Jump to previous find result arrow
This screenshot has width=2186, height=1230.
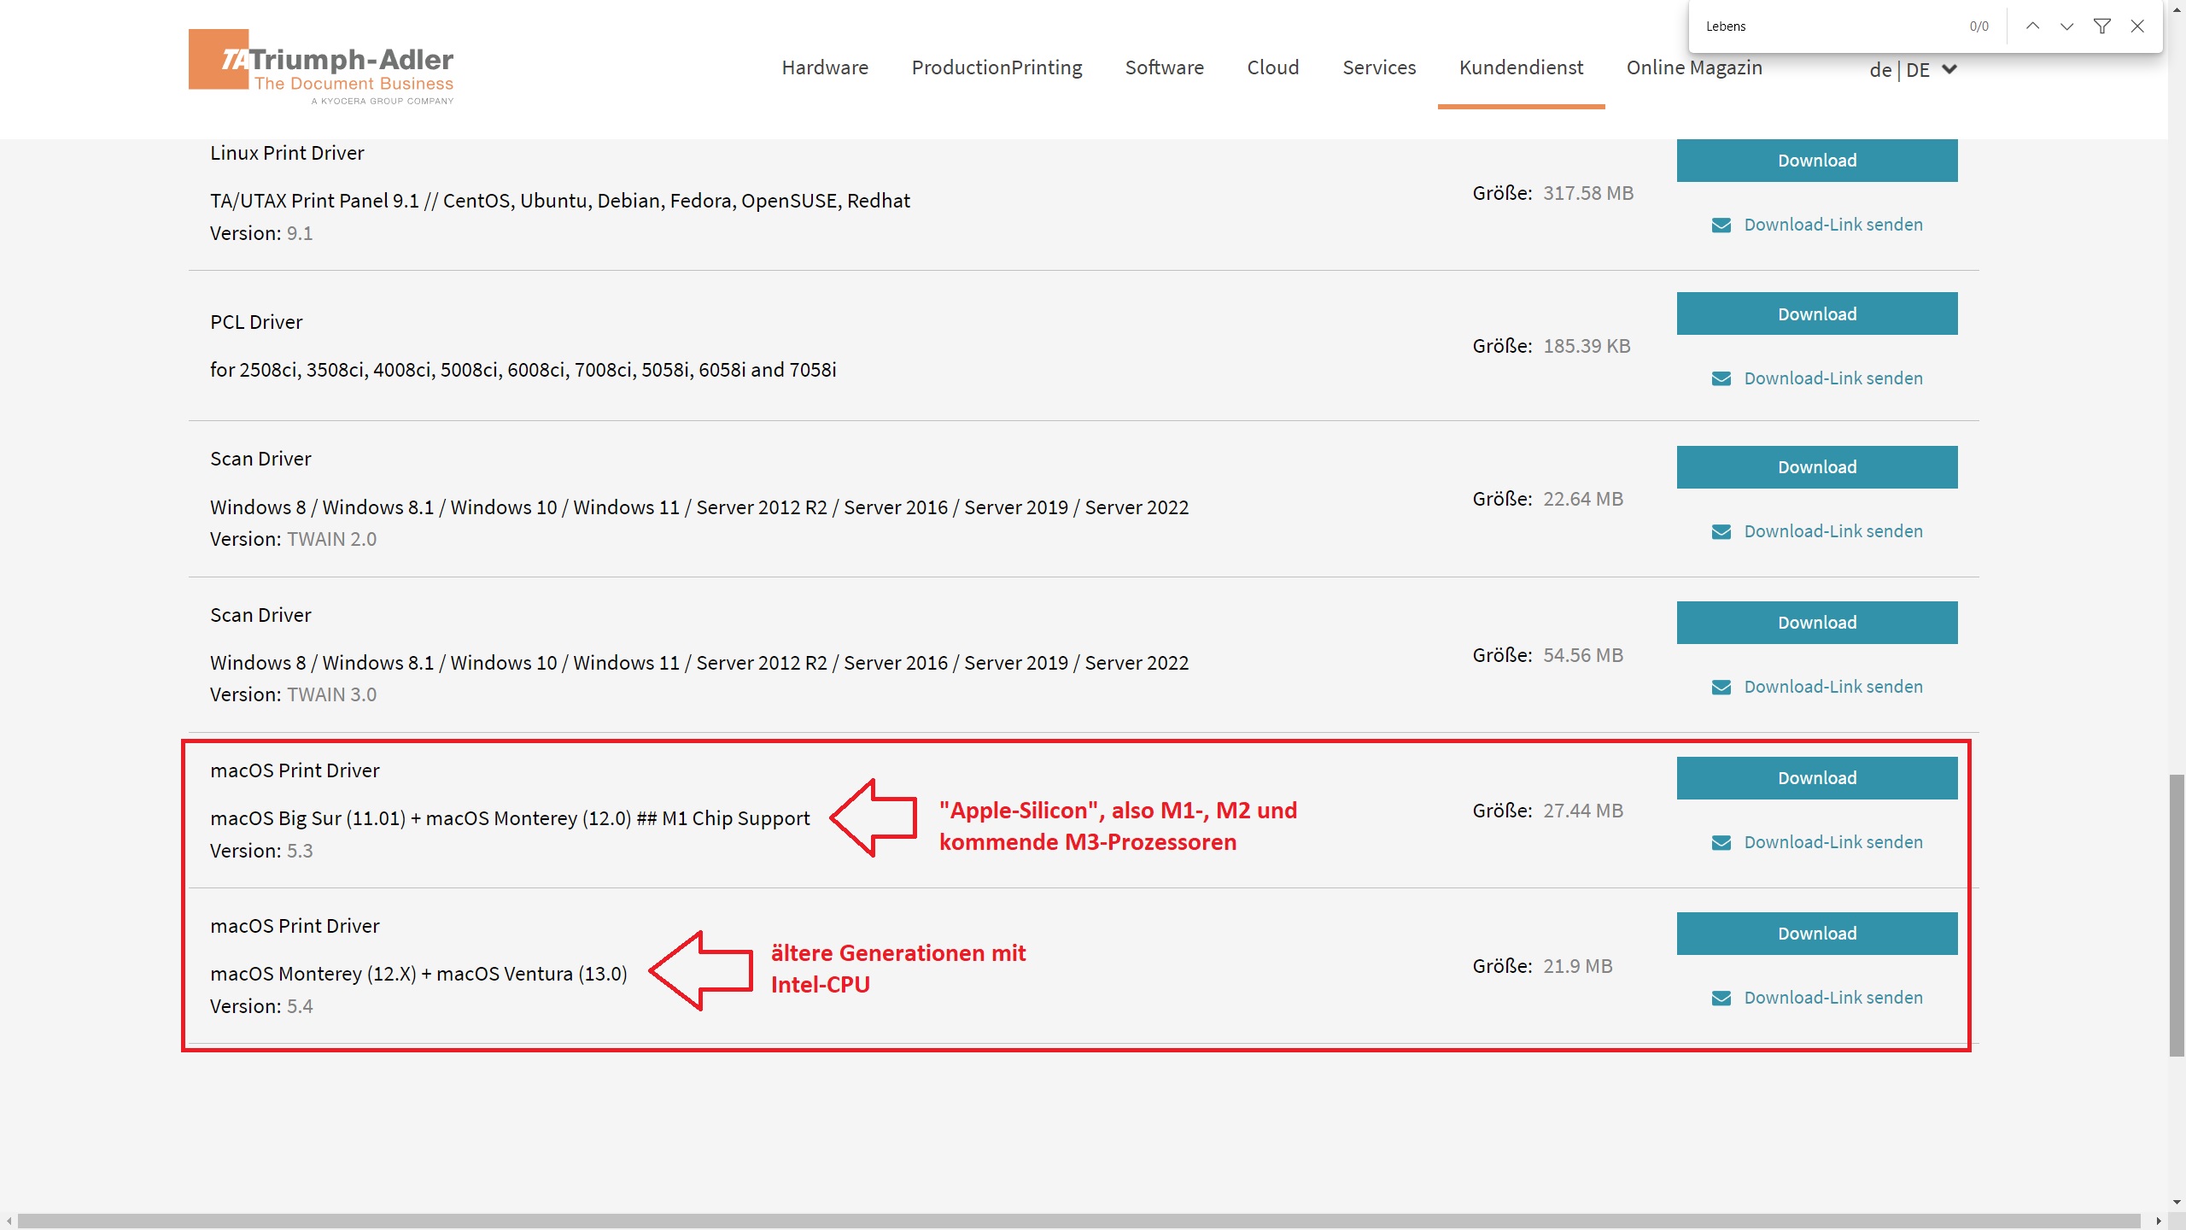(2032, 26)
